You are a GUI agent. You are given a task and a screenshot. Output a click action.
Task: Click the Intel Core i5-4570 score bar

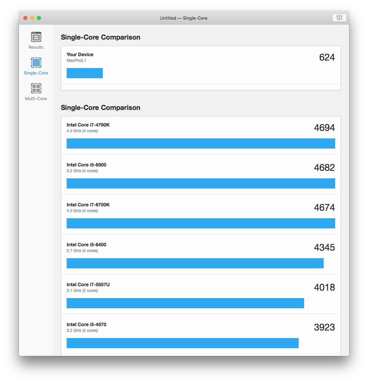(x=183, y=343)
